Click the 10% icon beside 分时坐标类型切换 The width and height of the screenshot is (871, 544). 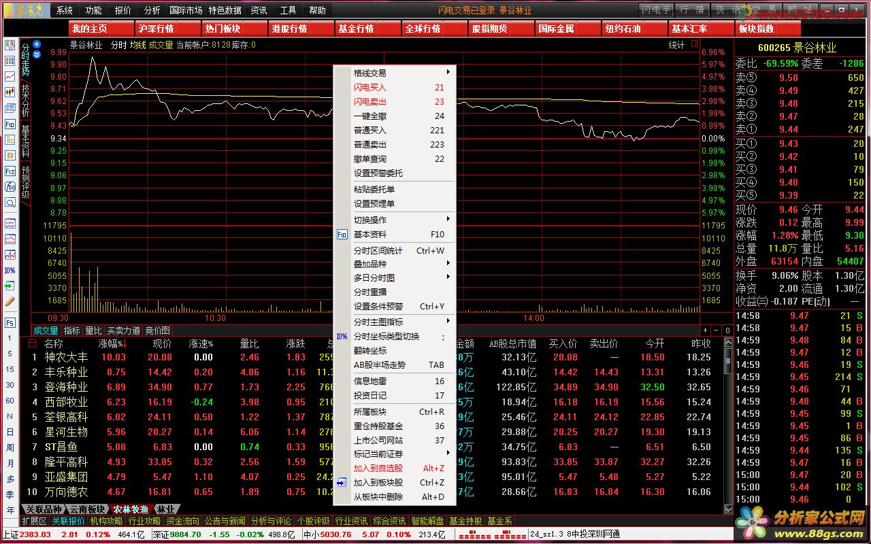342,337
